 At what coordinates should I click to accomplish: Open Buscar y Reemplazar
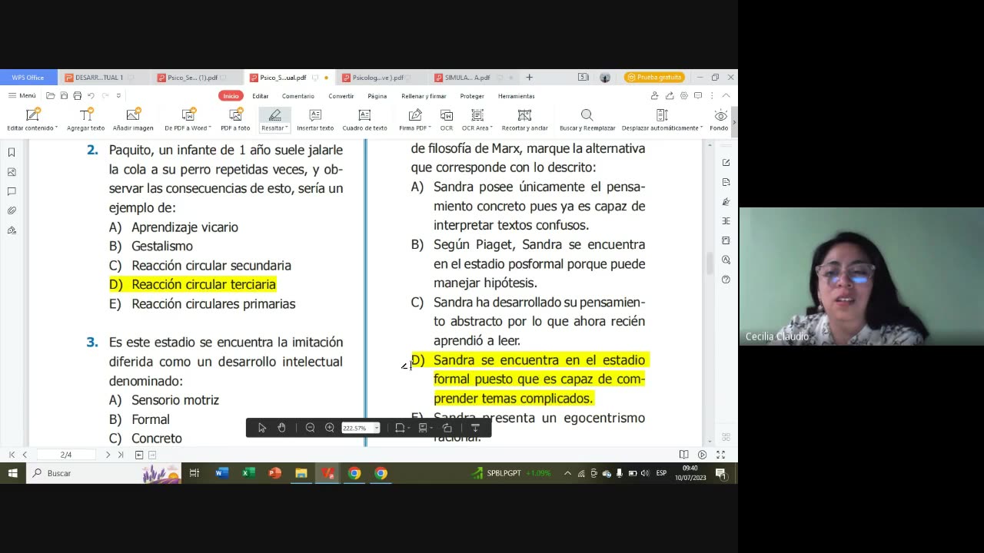point(587,120)
